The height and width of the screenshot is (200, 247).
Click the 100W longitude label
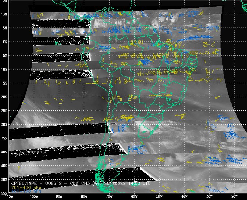(x=34, y=196)
